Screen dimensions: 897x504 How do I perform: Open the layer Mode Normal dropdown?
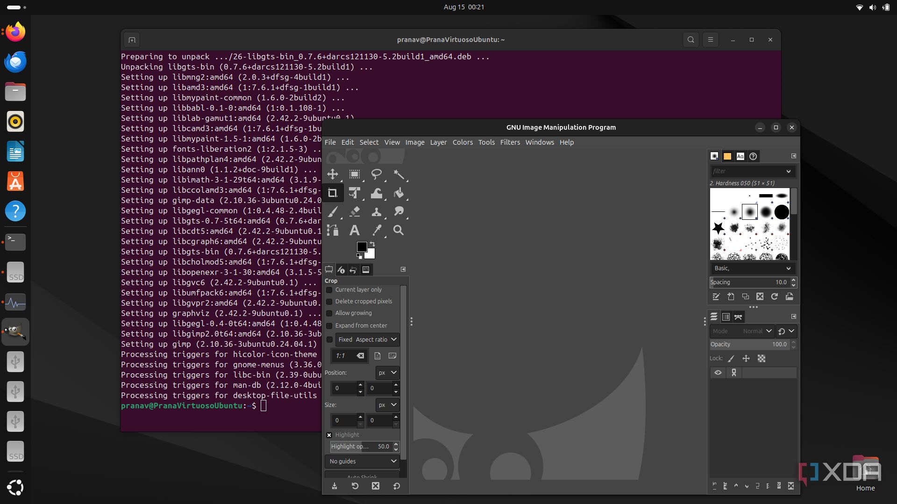[x=742, y=331]
